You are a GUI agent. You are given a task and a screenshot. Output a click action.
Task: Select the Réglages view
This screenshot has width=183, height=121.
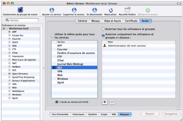tap(125, 115)
